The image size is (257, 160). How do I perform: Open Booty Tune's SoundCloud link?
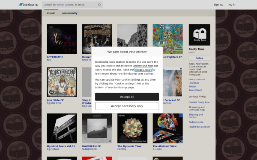(195, 90)
